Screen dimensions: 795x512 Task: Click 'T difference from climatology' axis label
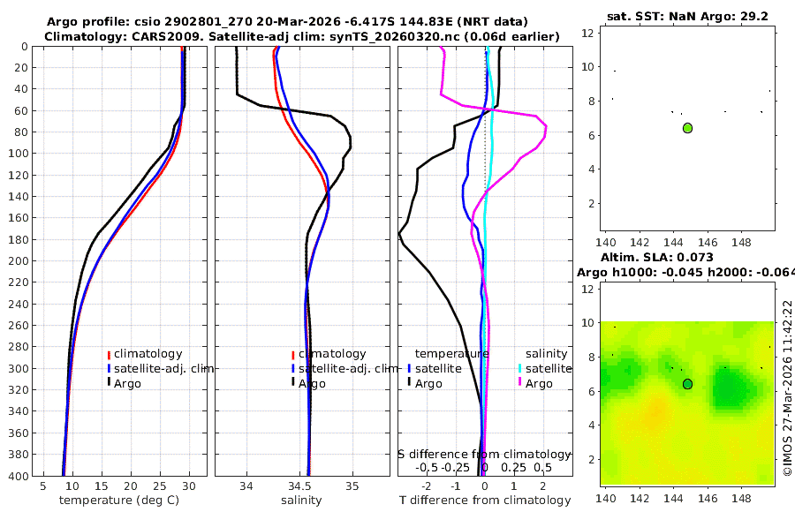pyautogui.click(x=485, y=501)
